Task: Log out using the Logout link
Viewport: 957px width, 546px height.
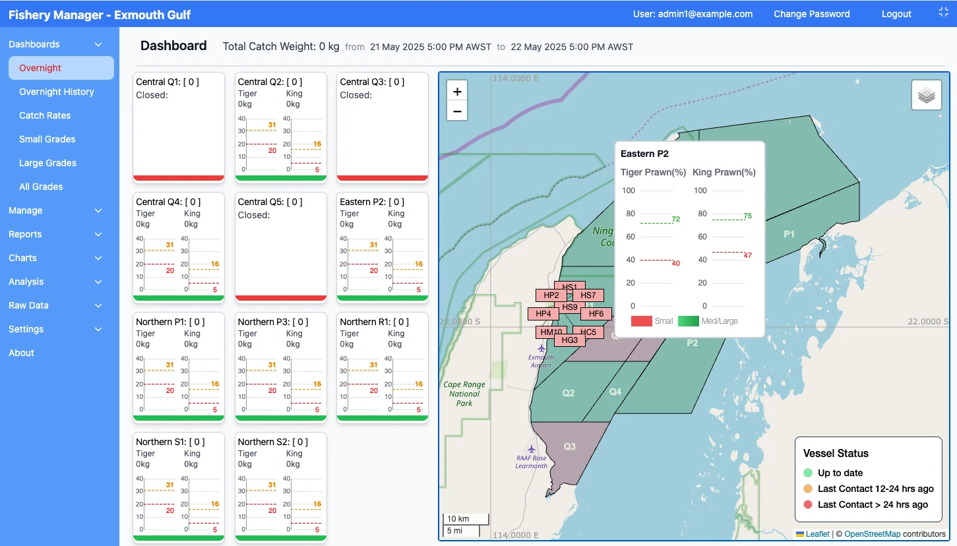Action: [x=896, y=14]
